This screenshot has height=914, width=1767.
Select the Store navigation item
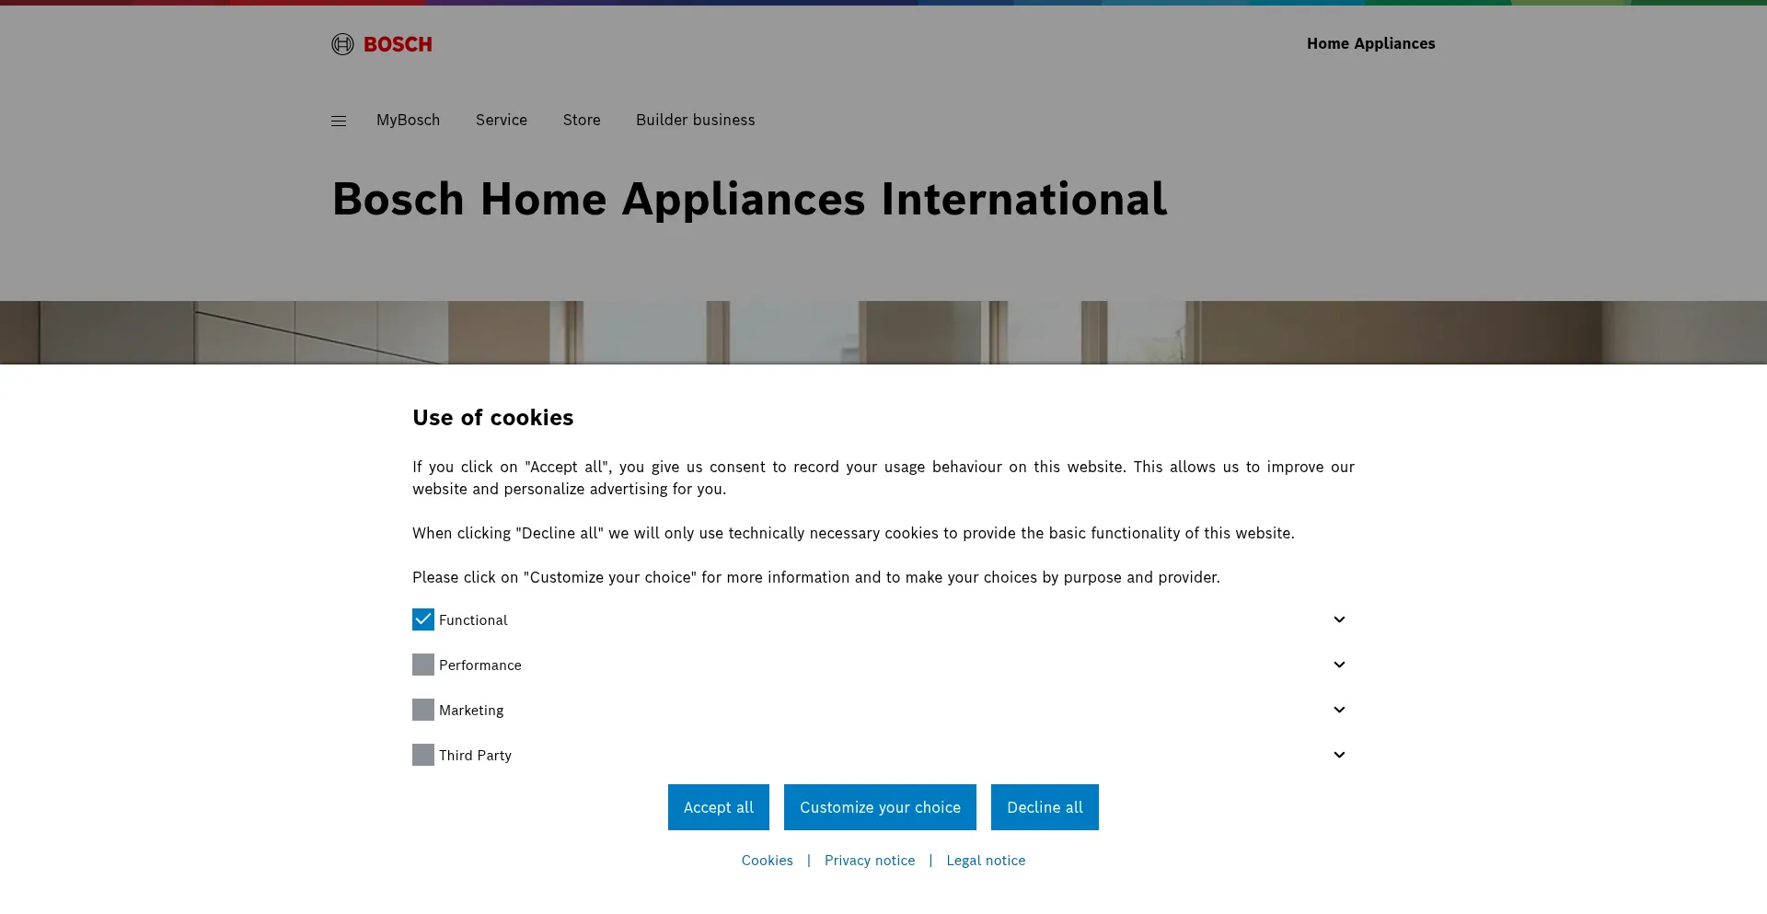pos(582,120)
